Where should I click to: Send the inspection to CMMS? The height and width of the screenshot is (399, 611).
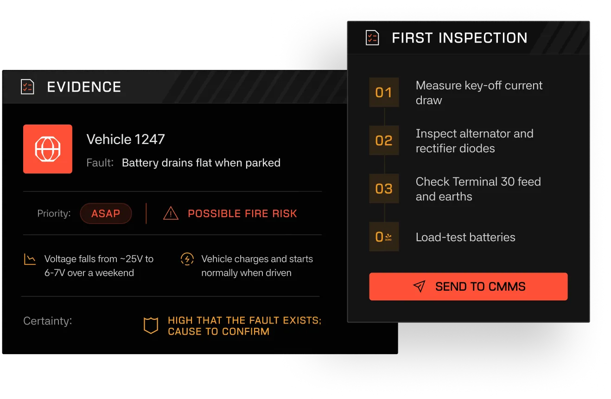[x=468, y=287]
